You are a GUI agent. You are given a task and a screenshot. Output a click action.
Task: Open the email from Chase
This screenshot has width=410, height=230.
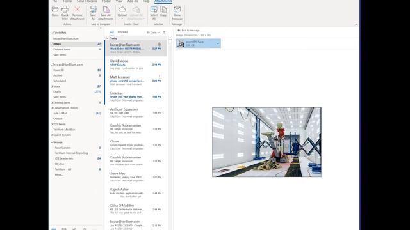tap(136, 145)
